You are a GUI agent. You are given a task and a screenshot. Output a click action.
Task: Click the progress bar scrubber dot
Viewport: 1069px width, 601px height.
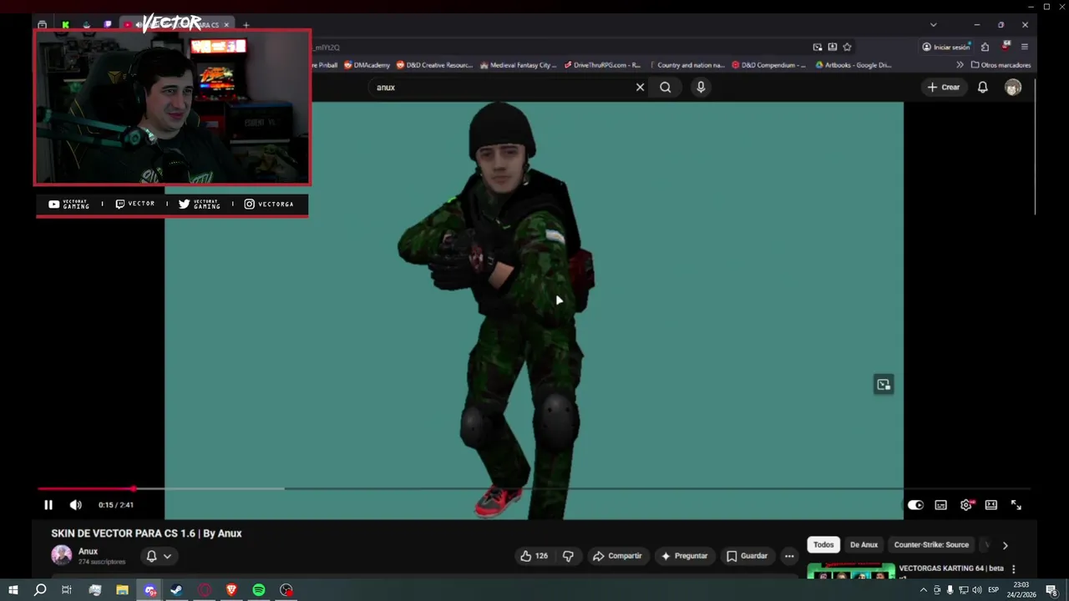tap(133, 489)
